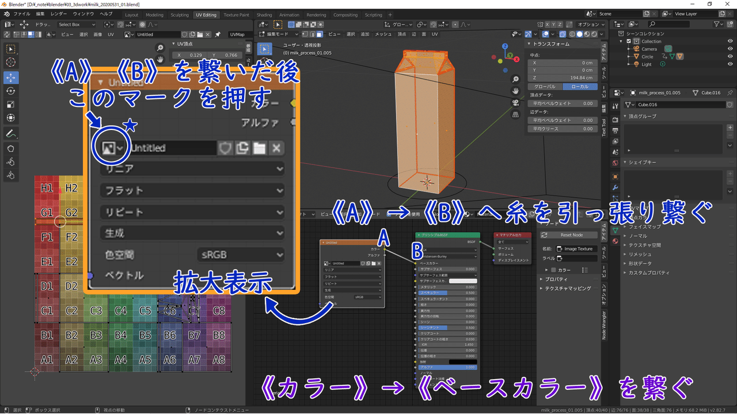Click the perspective/orthographic grid icon in viewport

pos(516,114)
